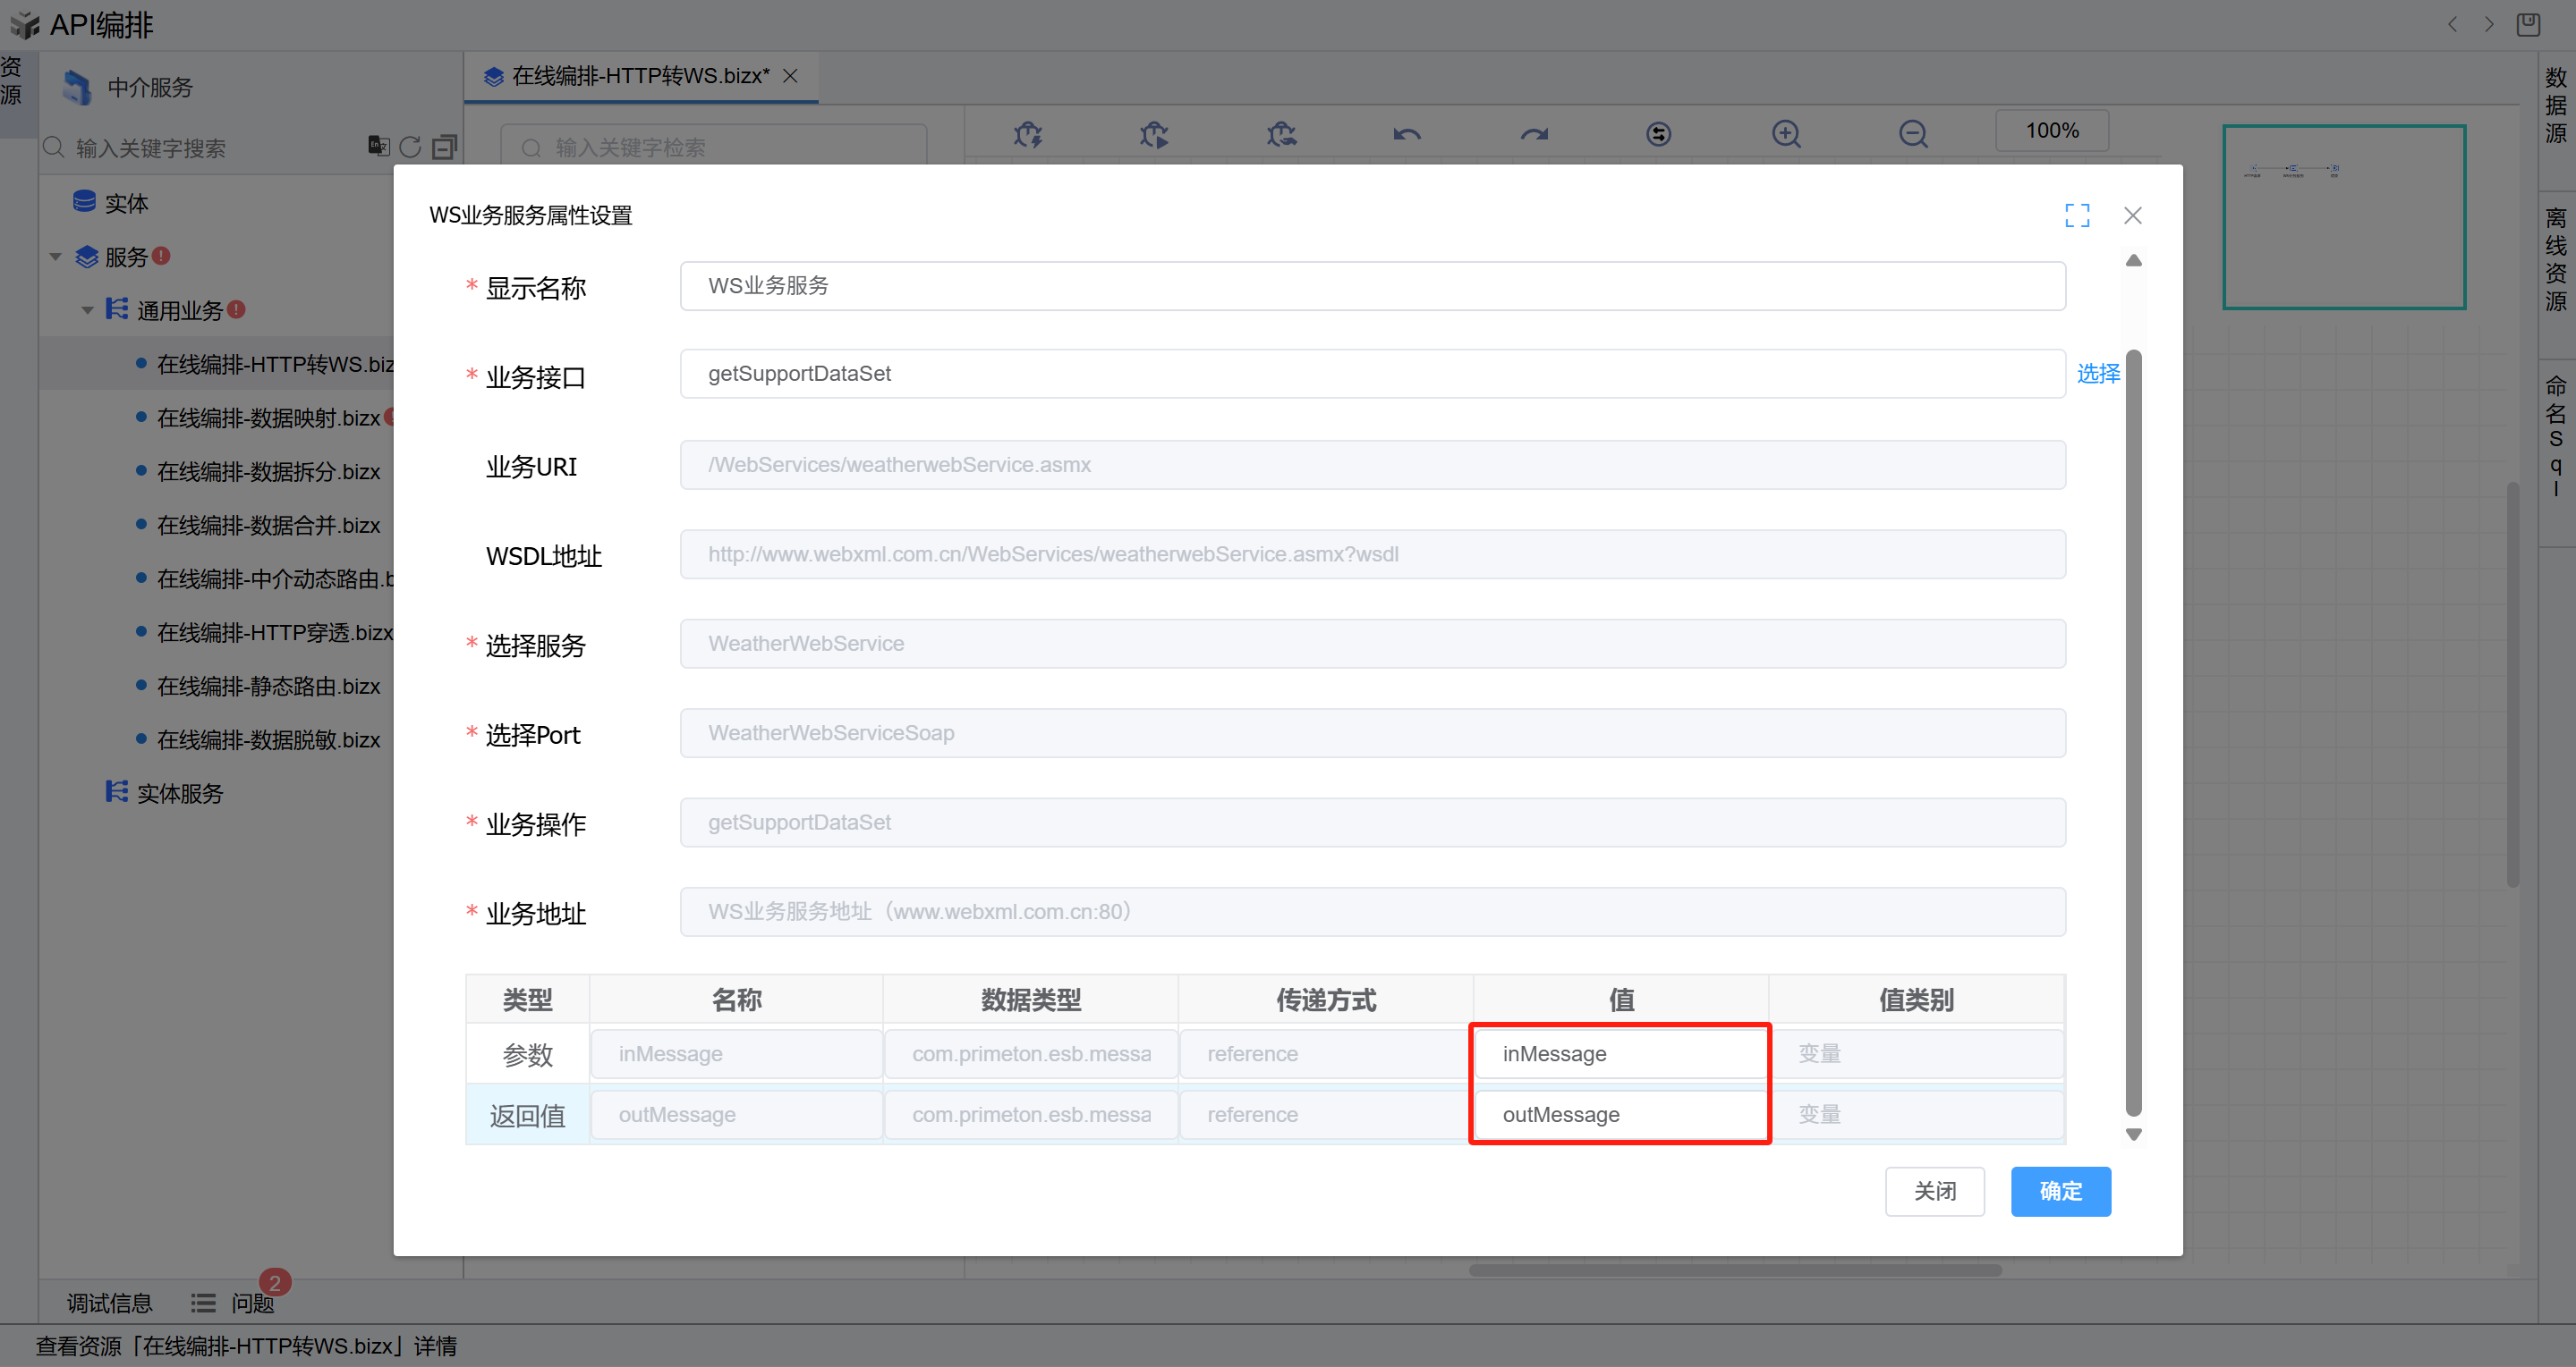
Task: Click the 显示名称 input field
Action: tap(1372, 286)
